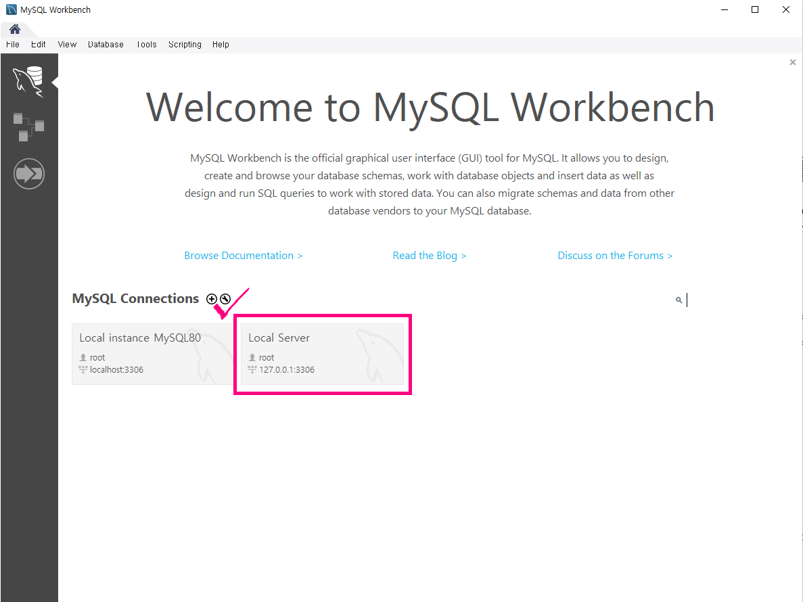Screen dimensions: 803x602
Task: Follow the Discuss on the Forums link
Action: coord(615,256)
